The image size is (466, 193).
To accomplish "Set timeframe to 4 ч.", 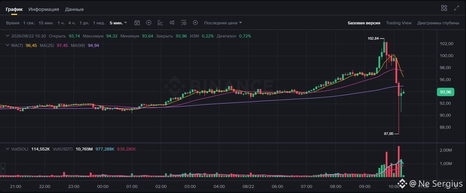I will [x=72, y=23].
